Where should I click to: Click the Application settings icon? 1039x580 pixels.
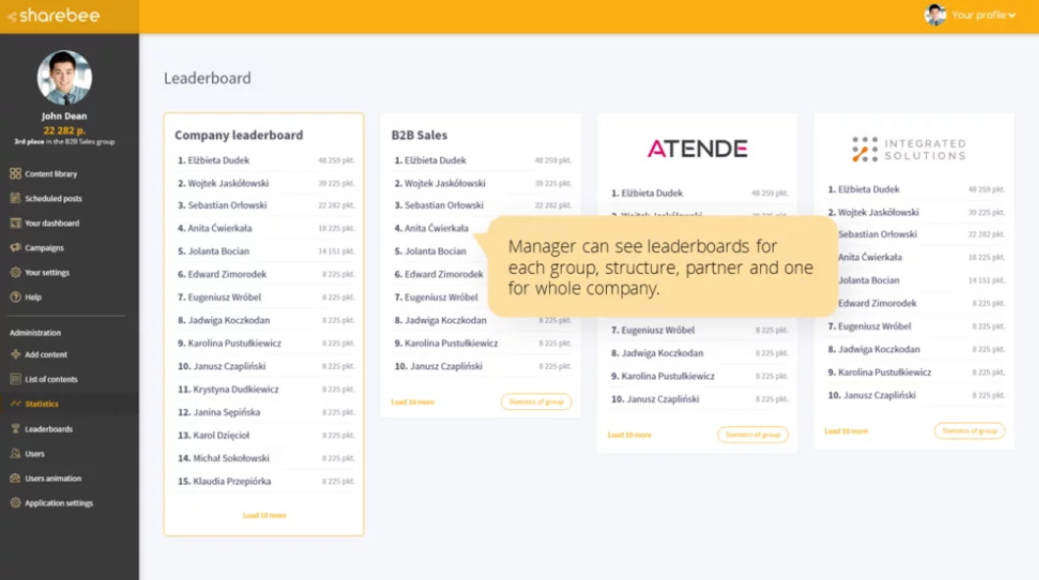tap(57, 502)
